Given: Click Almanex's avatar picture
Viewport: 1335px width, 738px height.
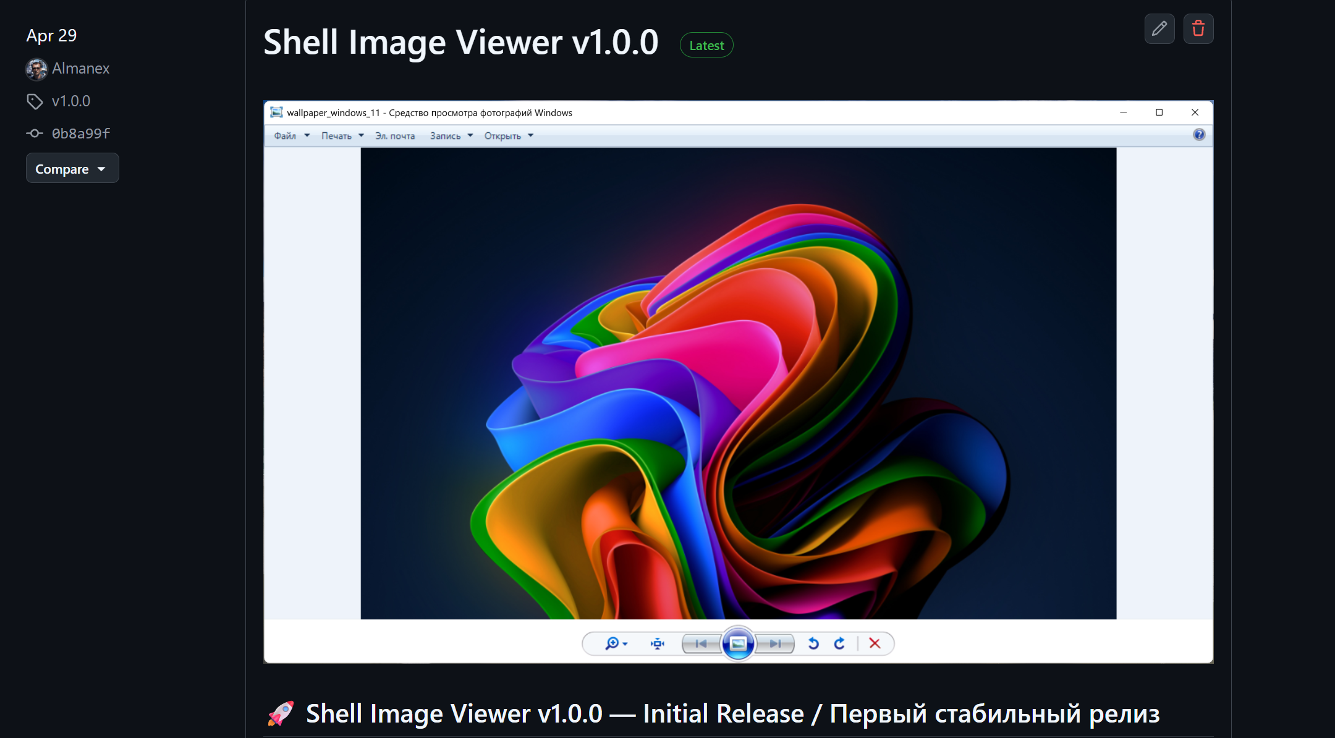Looking at the screenshot, I should point(36,69).
